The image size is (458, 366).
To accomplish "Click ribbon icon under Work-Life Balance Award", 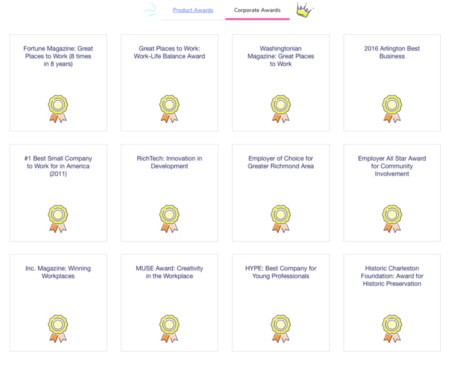I will (169, 109).
